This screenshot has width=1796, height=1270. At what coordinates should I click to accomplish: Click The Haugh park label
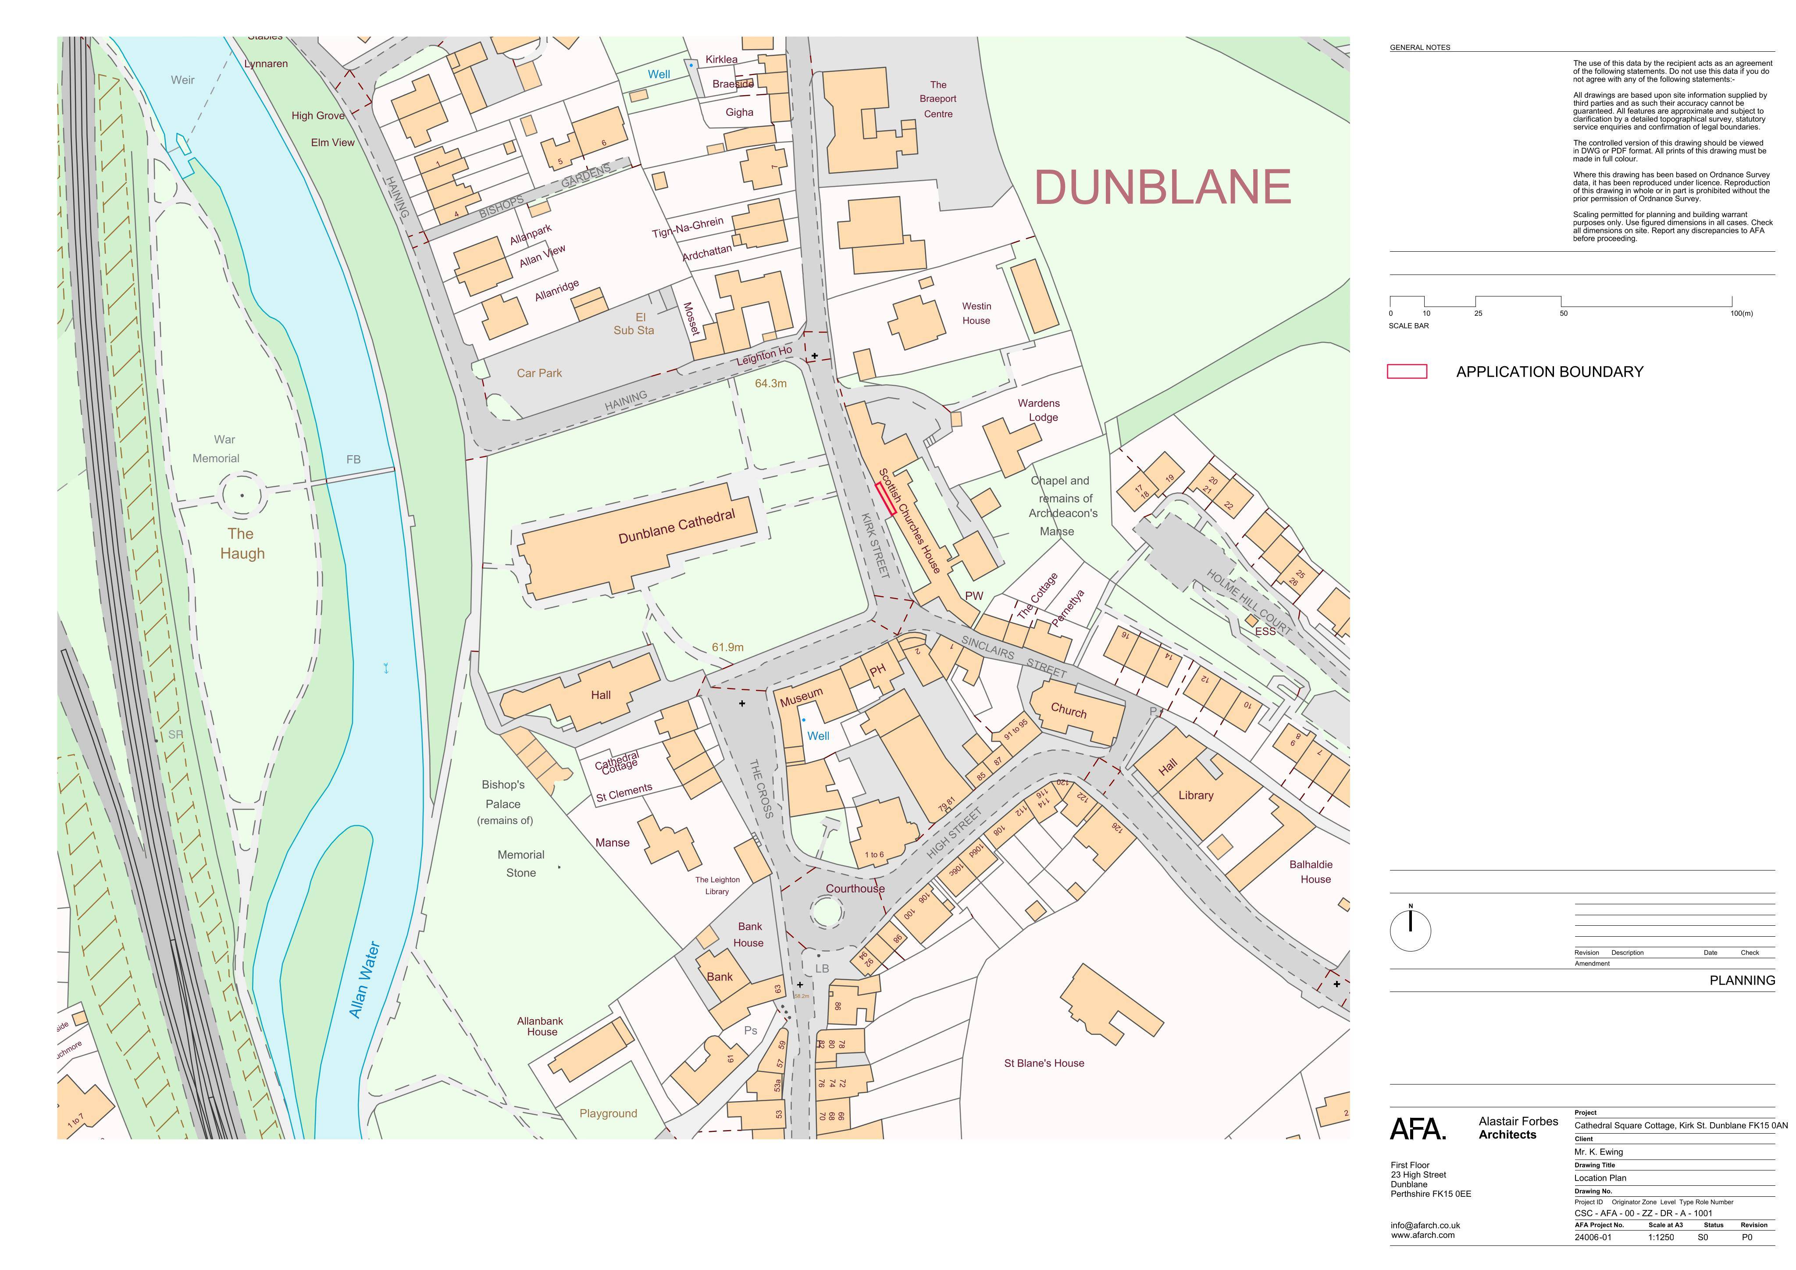(242, 544)
